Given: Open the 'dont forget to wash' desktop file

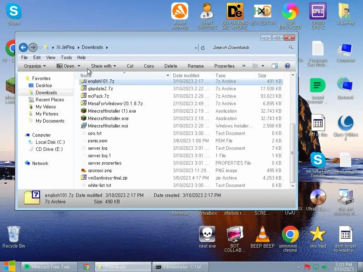Looking at the screenshot, I should coord(345,239).
